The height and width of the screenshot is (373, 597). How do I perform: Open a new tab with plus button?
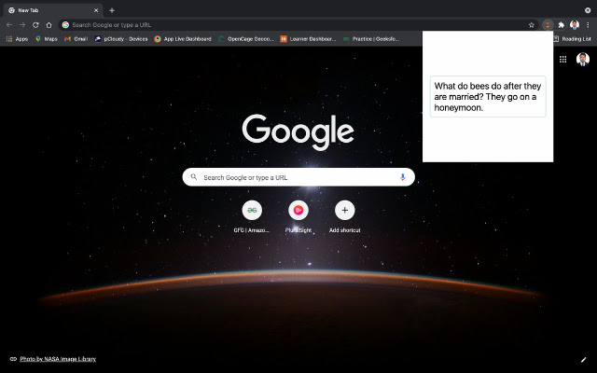[x=112, y=10]
